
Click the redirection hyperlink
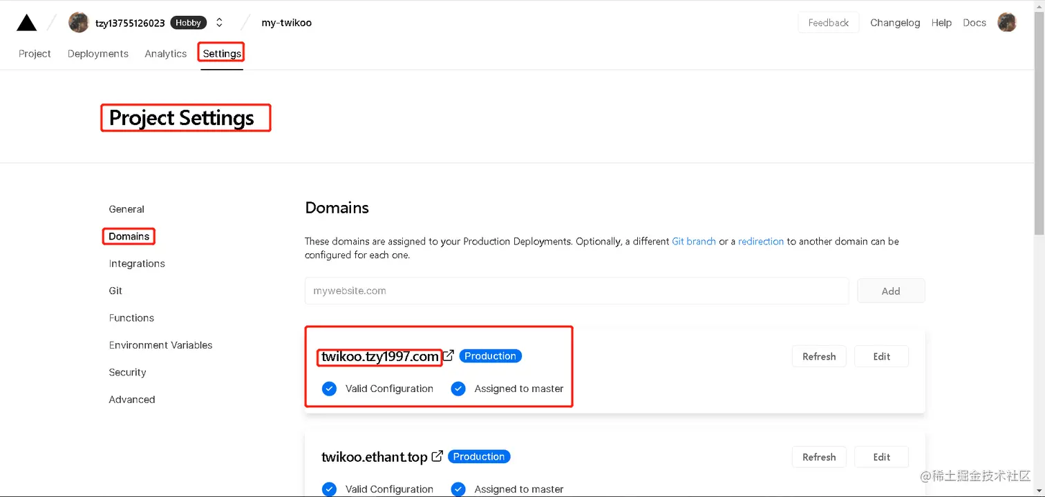pyautogui.click(x=761, y=242)
